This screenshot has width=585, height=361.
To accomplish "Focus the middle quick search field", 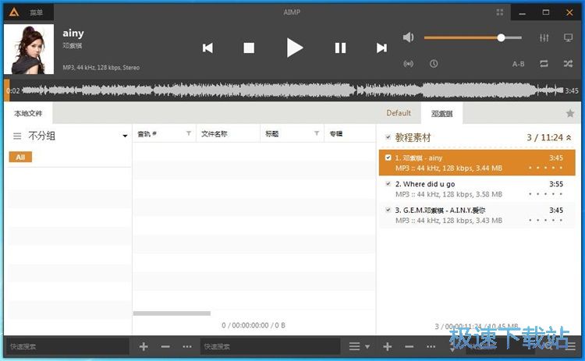I will 270,346.
